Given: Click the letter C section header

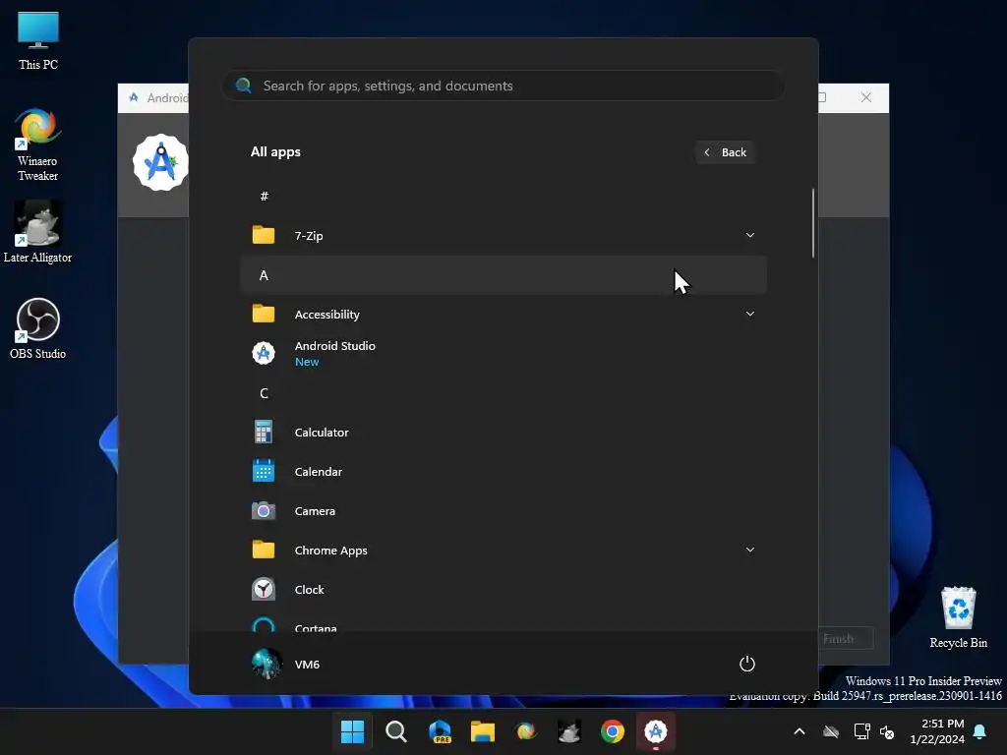Looking at the screenshot, I should coord(264,393).
